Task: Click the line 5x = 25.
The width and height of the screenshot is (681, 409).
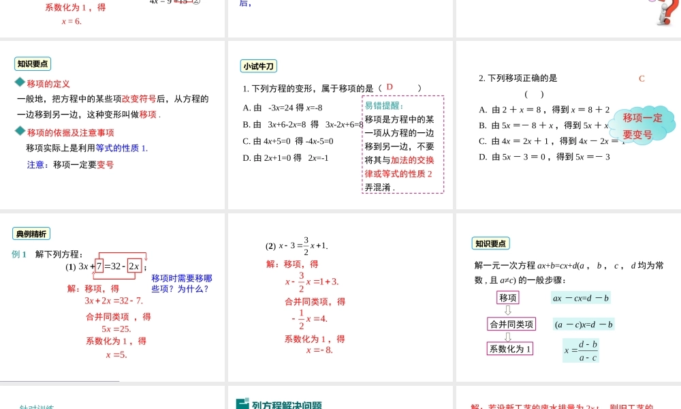Action: tap(116, 329)
